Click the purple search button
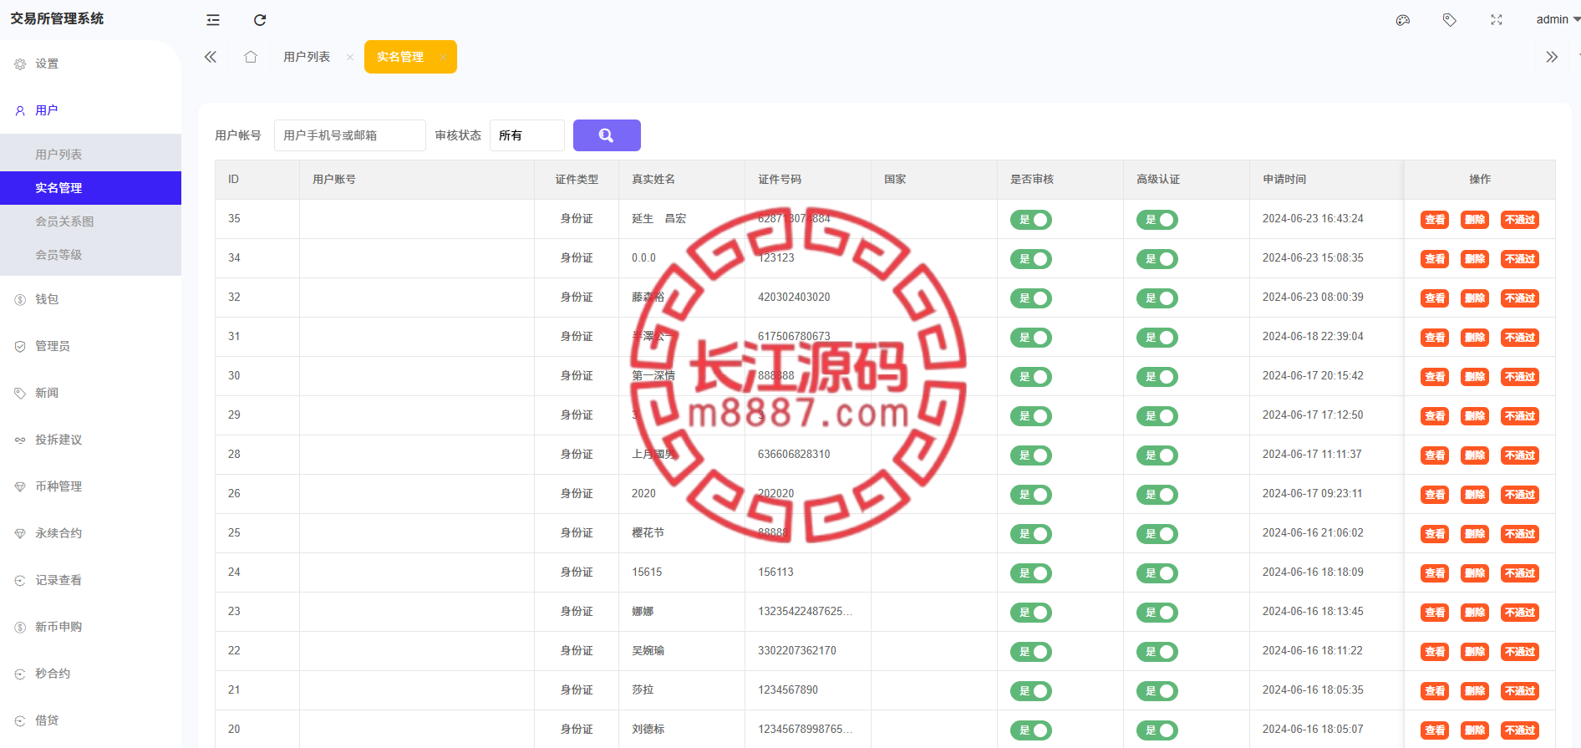This screenshot has height=748, width=1581. click(x=607, y=135)
